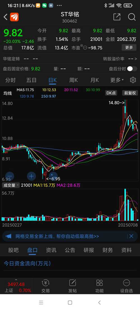The image size is (140, 311).
Task: Open chart settings gear icon
Action: pos(133,80)
